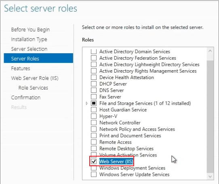Tick the Remote Access checkbox
The width and height of the screenshot is (219, 184).
[x=94, y=142]
